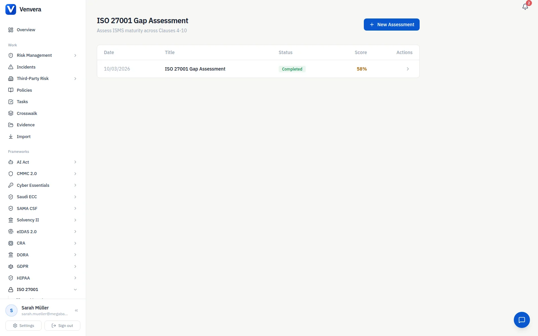
Task: Click the Evidence folder icon
Action: pyautogui.click(x=11, y=125)
